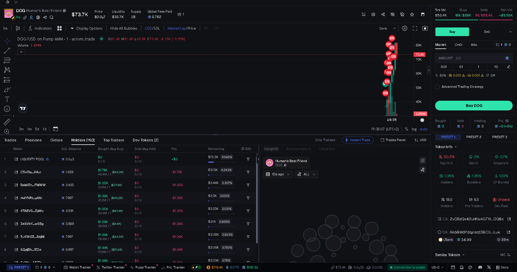Select the chart patterns tool

point(7,70)
